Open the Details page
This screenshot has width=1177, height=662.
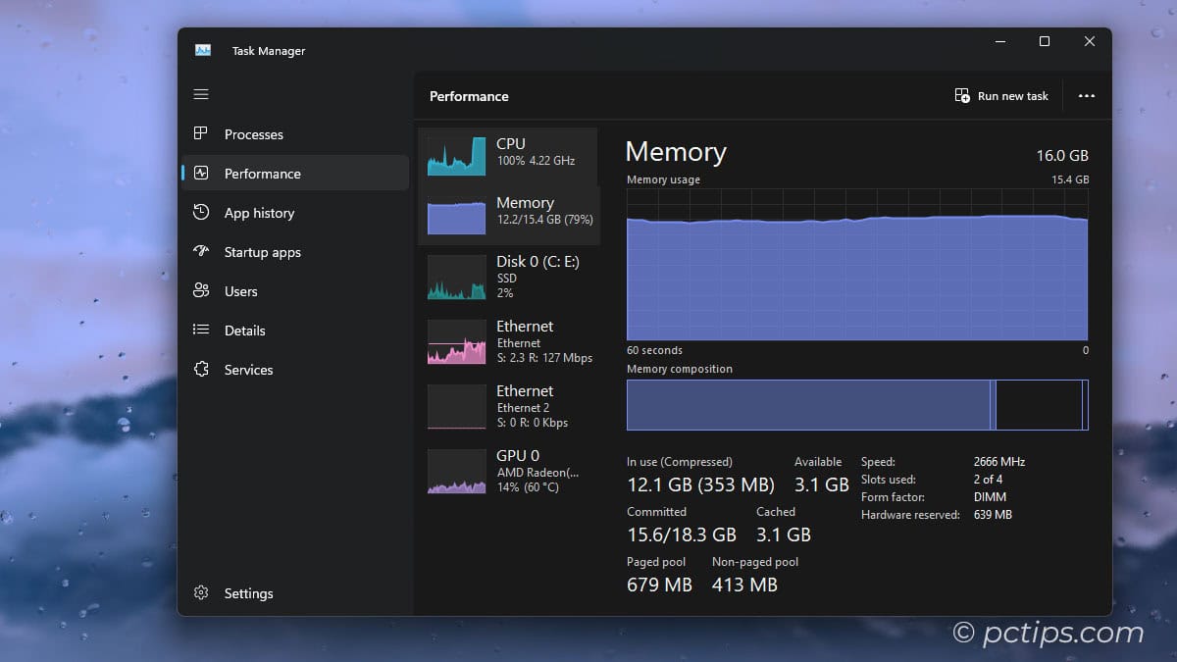[245, 331]
